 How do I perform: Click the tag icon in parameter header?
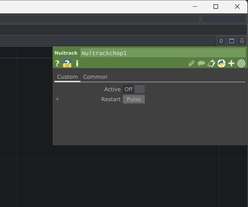point(211,63)
